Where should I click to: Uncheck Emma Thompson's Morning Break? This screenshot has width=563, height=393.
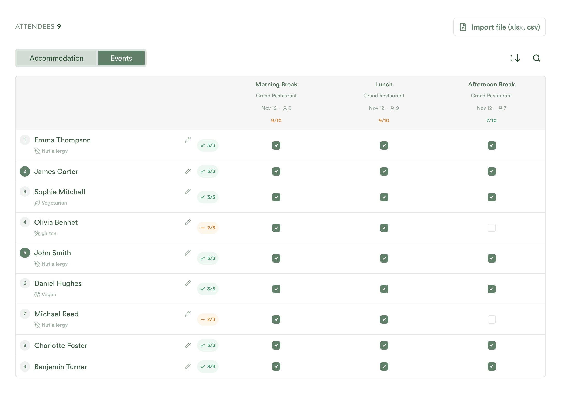(276, 145)
